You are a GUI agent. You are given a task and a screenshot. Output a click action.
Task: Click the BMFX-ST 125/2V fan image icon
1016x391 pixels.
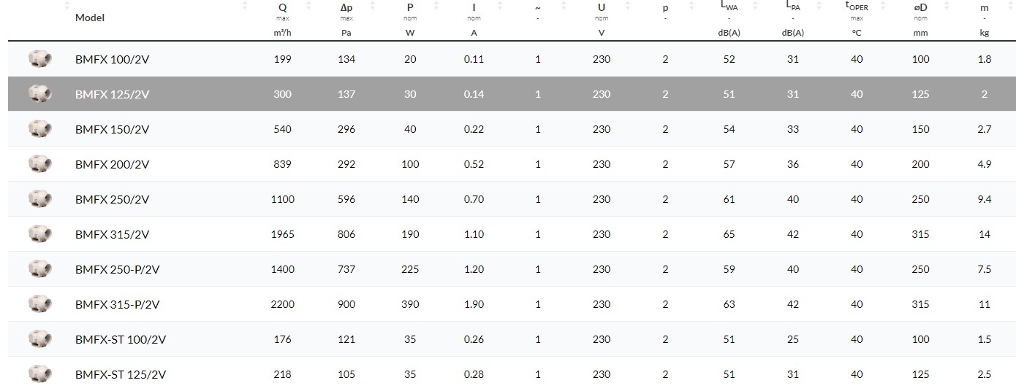[x=39, y=374]
